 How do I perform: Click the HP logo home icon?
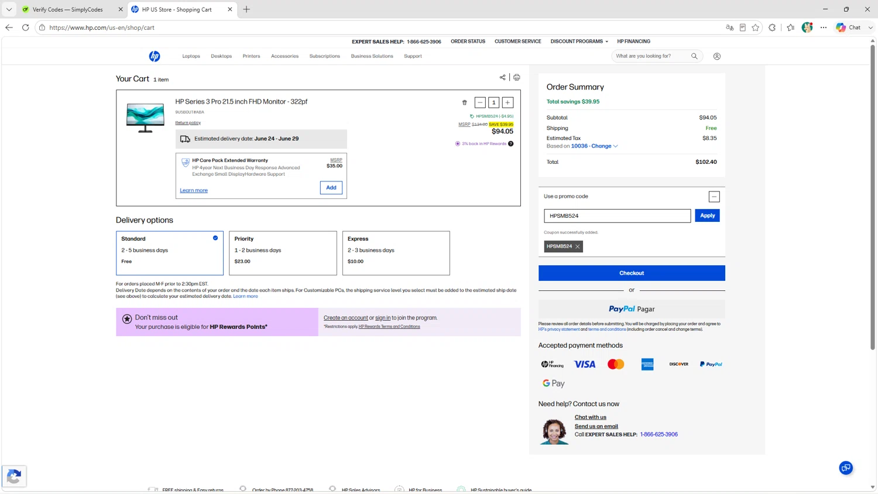click(155, 56)
